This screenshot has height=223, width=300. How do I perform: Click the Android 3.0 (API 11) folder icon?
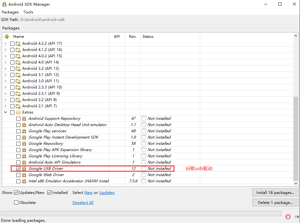pyautogui.click(x=18, y=81)
